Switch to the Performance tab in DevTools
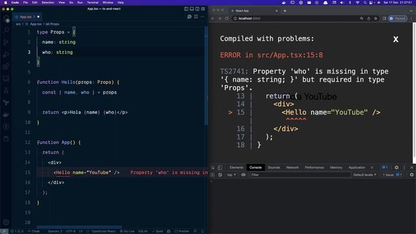Screen dimensions: 416x234 (x=314, y=168)
